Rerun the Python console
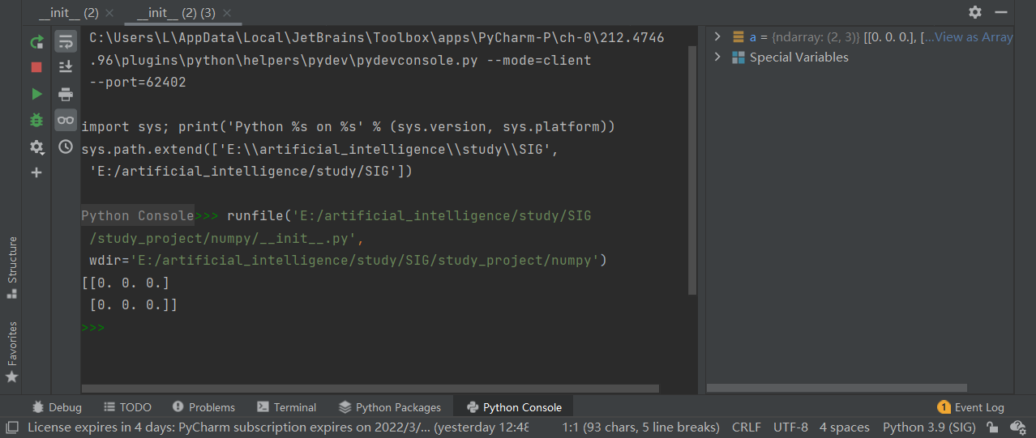Screen dimensions: 1036x438 [36, 42]
